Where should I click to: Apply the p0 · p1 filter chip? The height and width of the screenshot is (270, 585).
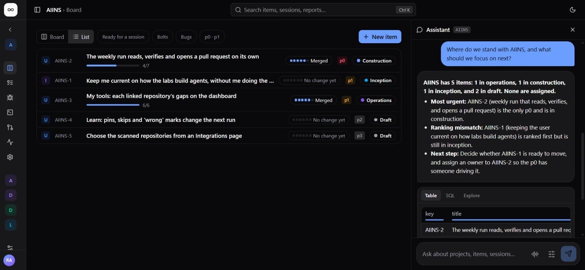(x=212, y=37)
